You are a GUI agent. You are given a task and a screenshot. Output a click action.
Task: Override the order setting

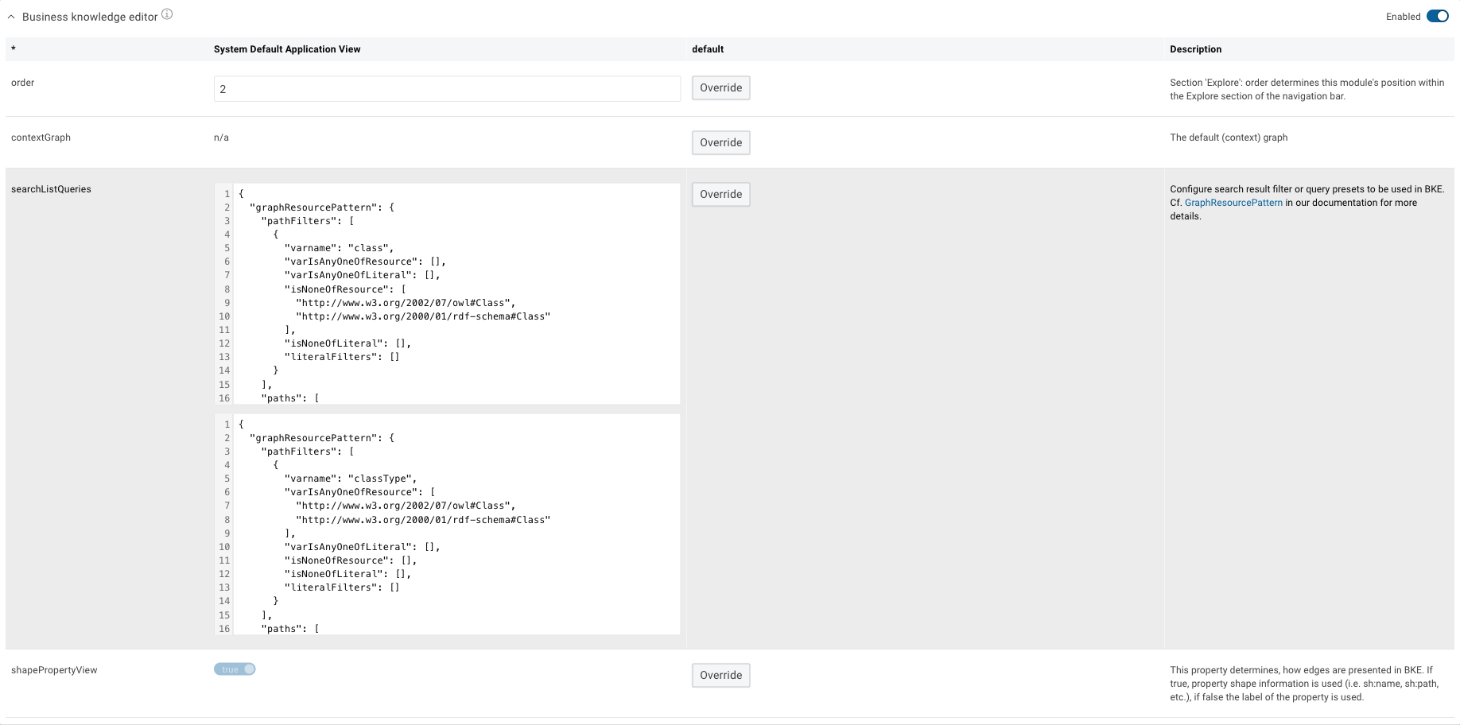point(720,87)
